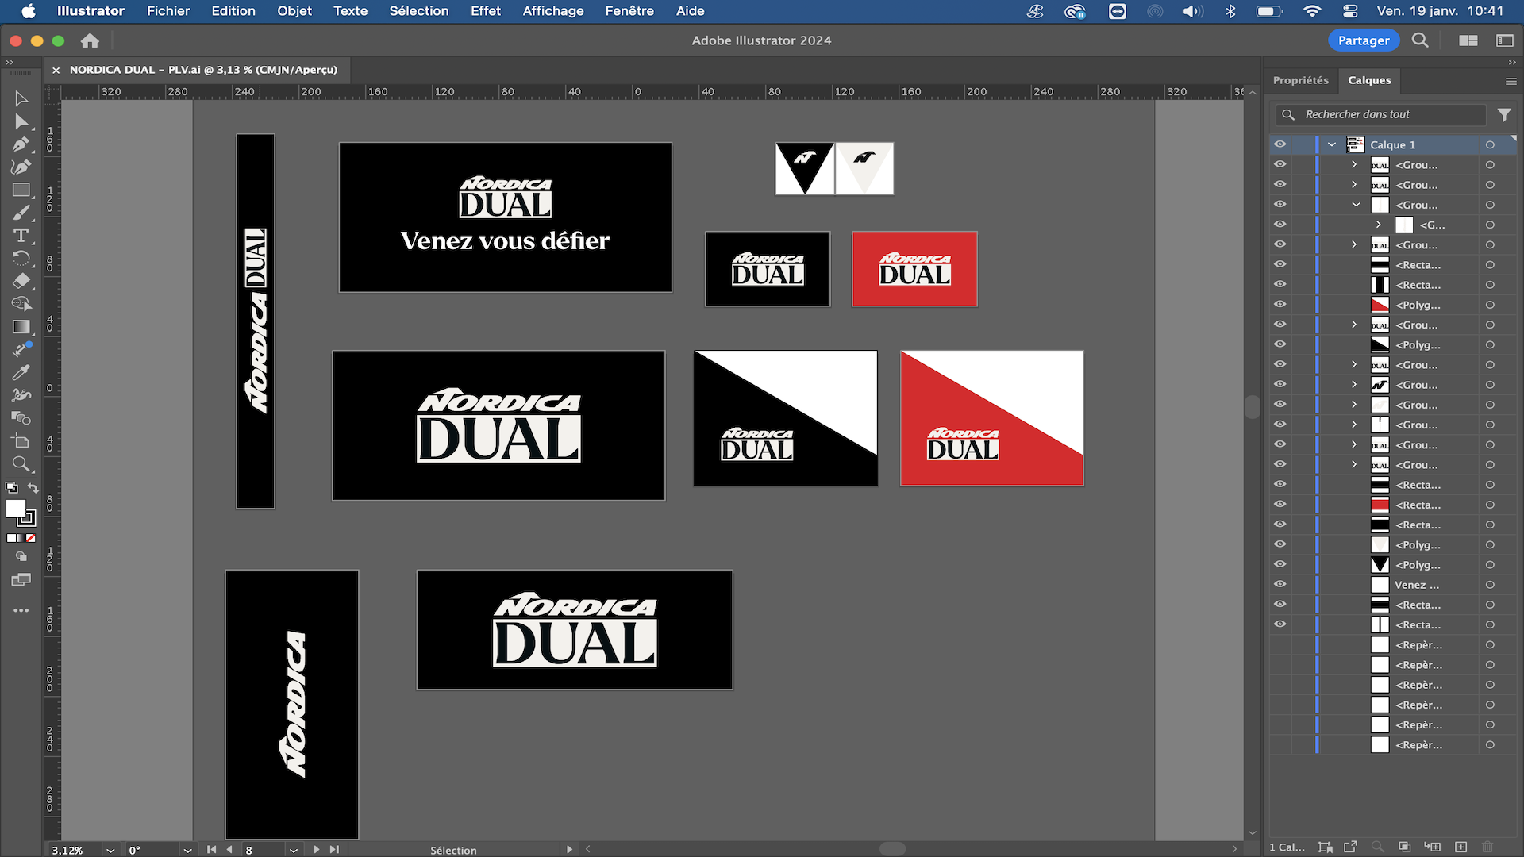The image size is (1524, 857).
Task: Click the Calque 1 target circle
Action: 1490,144
